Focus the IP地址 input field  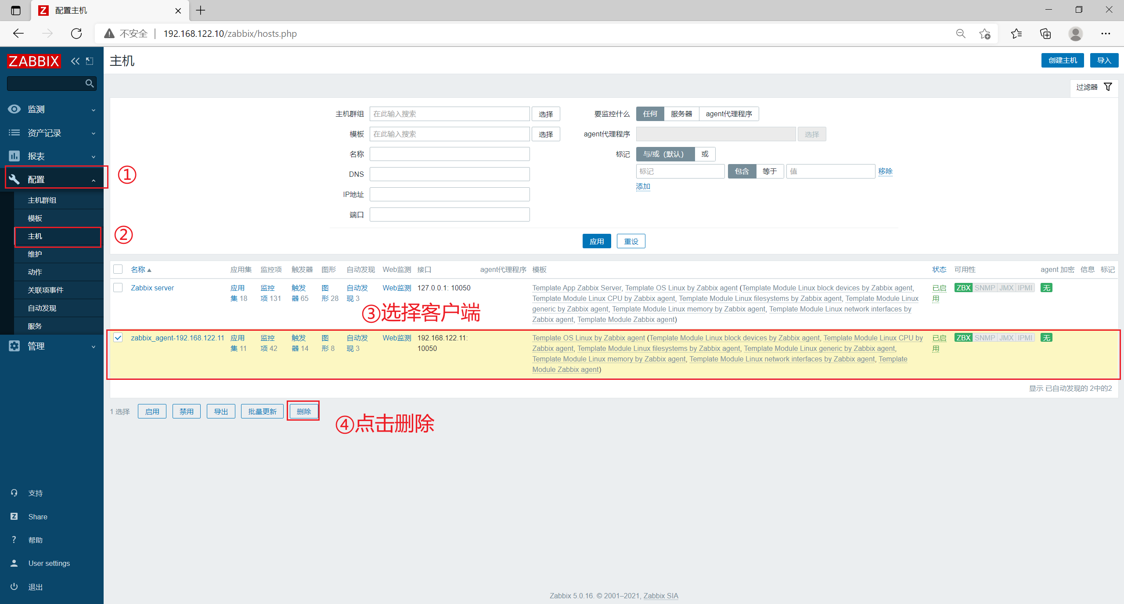[450, 194]
